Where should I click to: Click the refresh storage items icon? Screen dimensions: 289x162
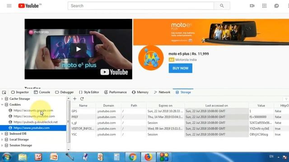[x=82, y=99]
